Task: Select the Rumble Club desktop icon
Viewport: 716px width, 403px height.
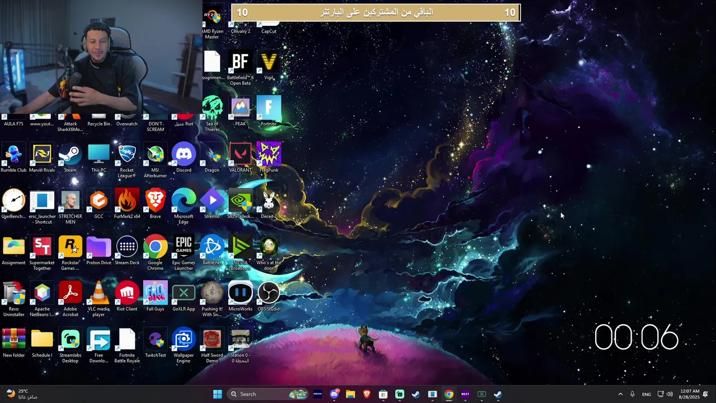Action: [13, 158]
